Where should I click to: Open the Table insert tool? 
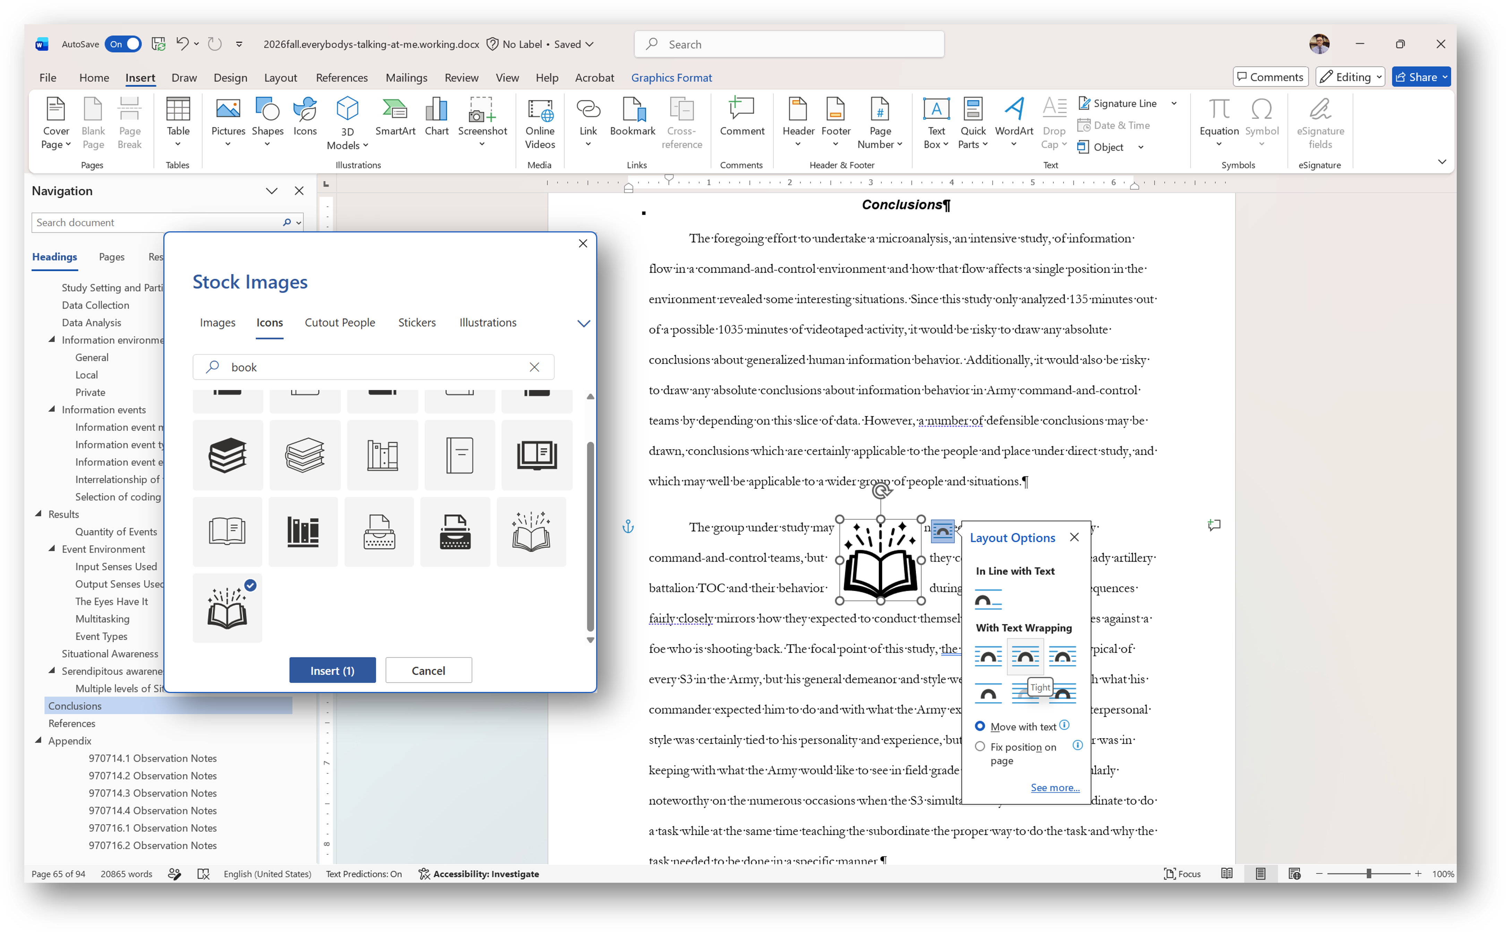tap(178, 123)
